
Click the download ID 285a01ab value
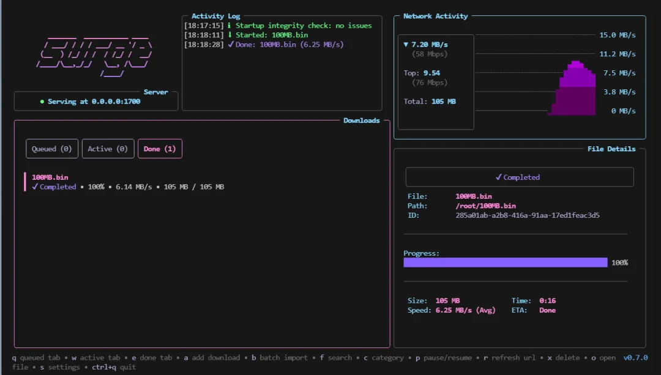(x=528, y=215)
